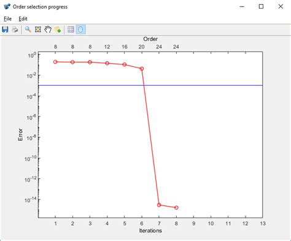The height and width of the screenshot is (241, 291).
Task: Close the Order selection progress window
Action: click(x=281, y=7)
